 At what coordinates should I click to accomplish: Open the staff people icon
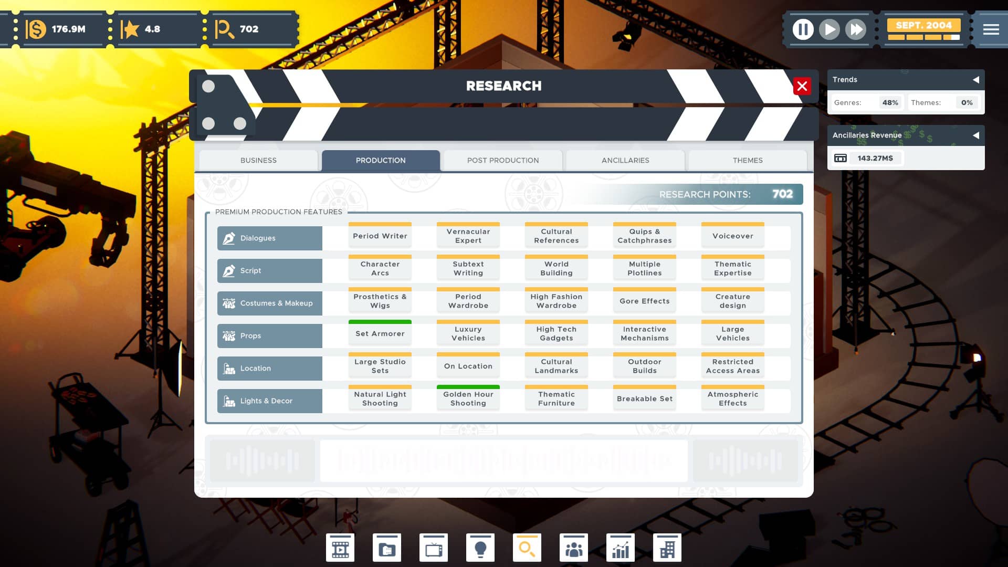(574, 548)
